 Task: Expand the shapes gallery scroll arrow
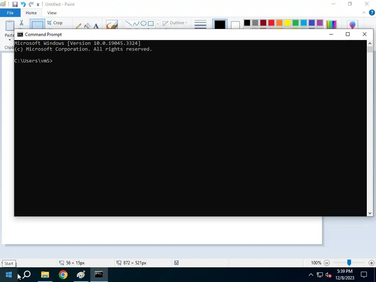pos(158,23)
